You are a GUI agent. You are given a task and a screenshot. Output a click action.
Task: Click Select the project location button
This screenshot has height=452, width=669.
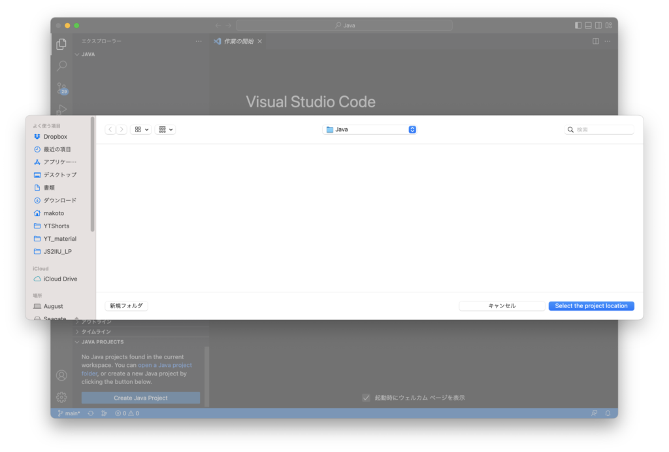591,306
